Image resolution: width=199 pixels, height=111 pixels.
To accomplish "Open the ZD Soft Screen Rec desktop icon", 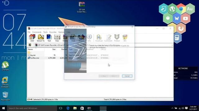I will pyautogui.click(x=82, y=7).
